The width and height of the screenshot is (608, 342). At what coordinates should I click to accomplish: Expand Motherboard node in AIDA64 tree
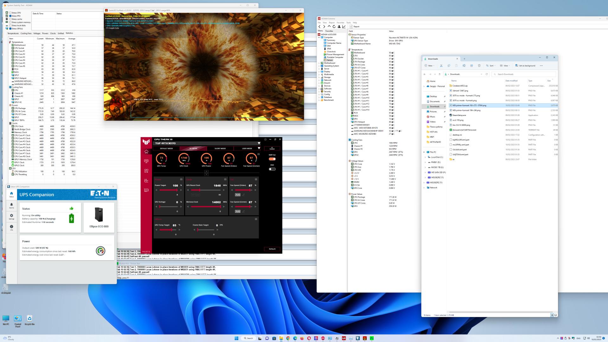(x=319, y=63)
